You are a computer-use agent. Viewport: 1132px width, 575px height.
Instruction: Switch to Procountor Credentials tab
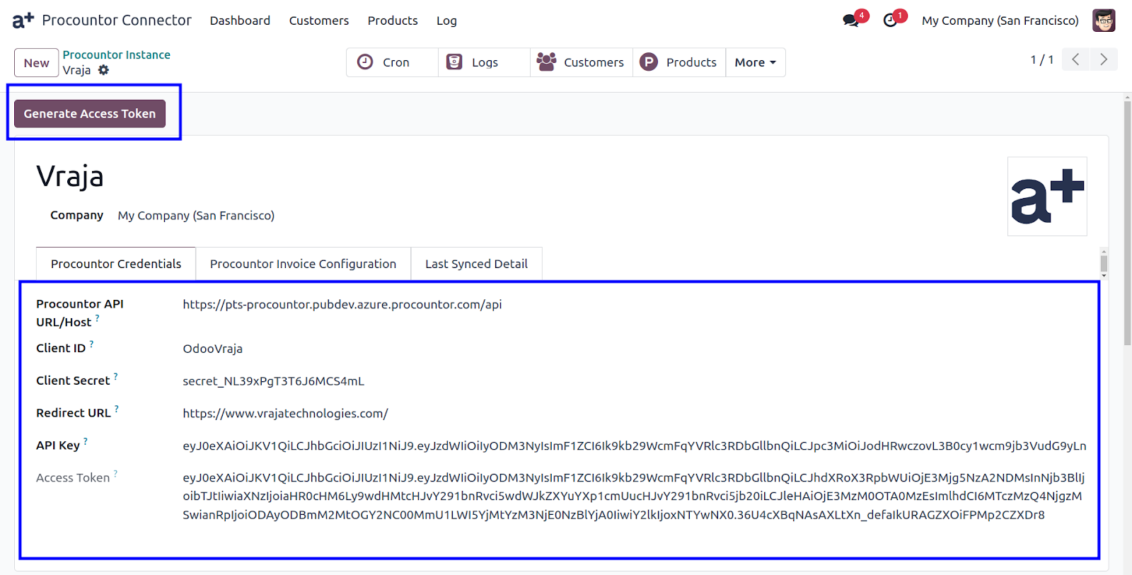point(116,264)
